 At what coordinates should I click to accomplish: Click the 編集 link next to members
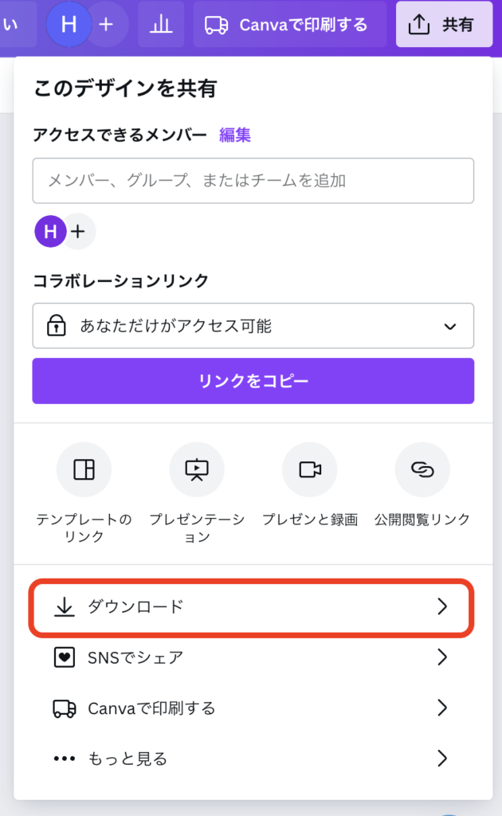click(x=235, y=135)
